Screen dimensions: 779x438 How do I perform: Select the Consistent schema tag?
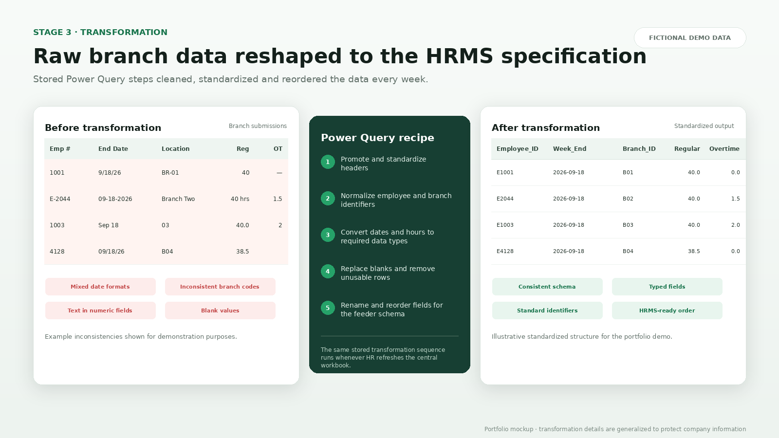pyautogui.click(x=547, y=287)
